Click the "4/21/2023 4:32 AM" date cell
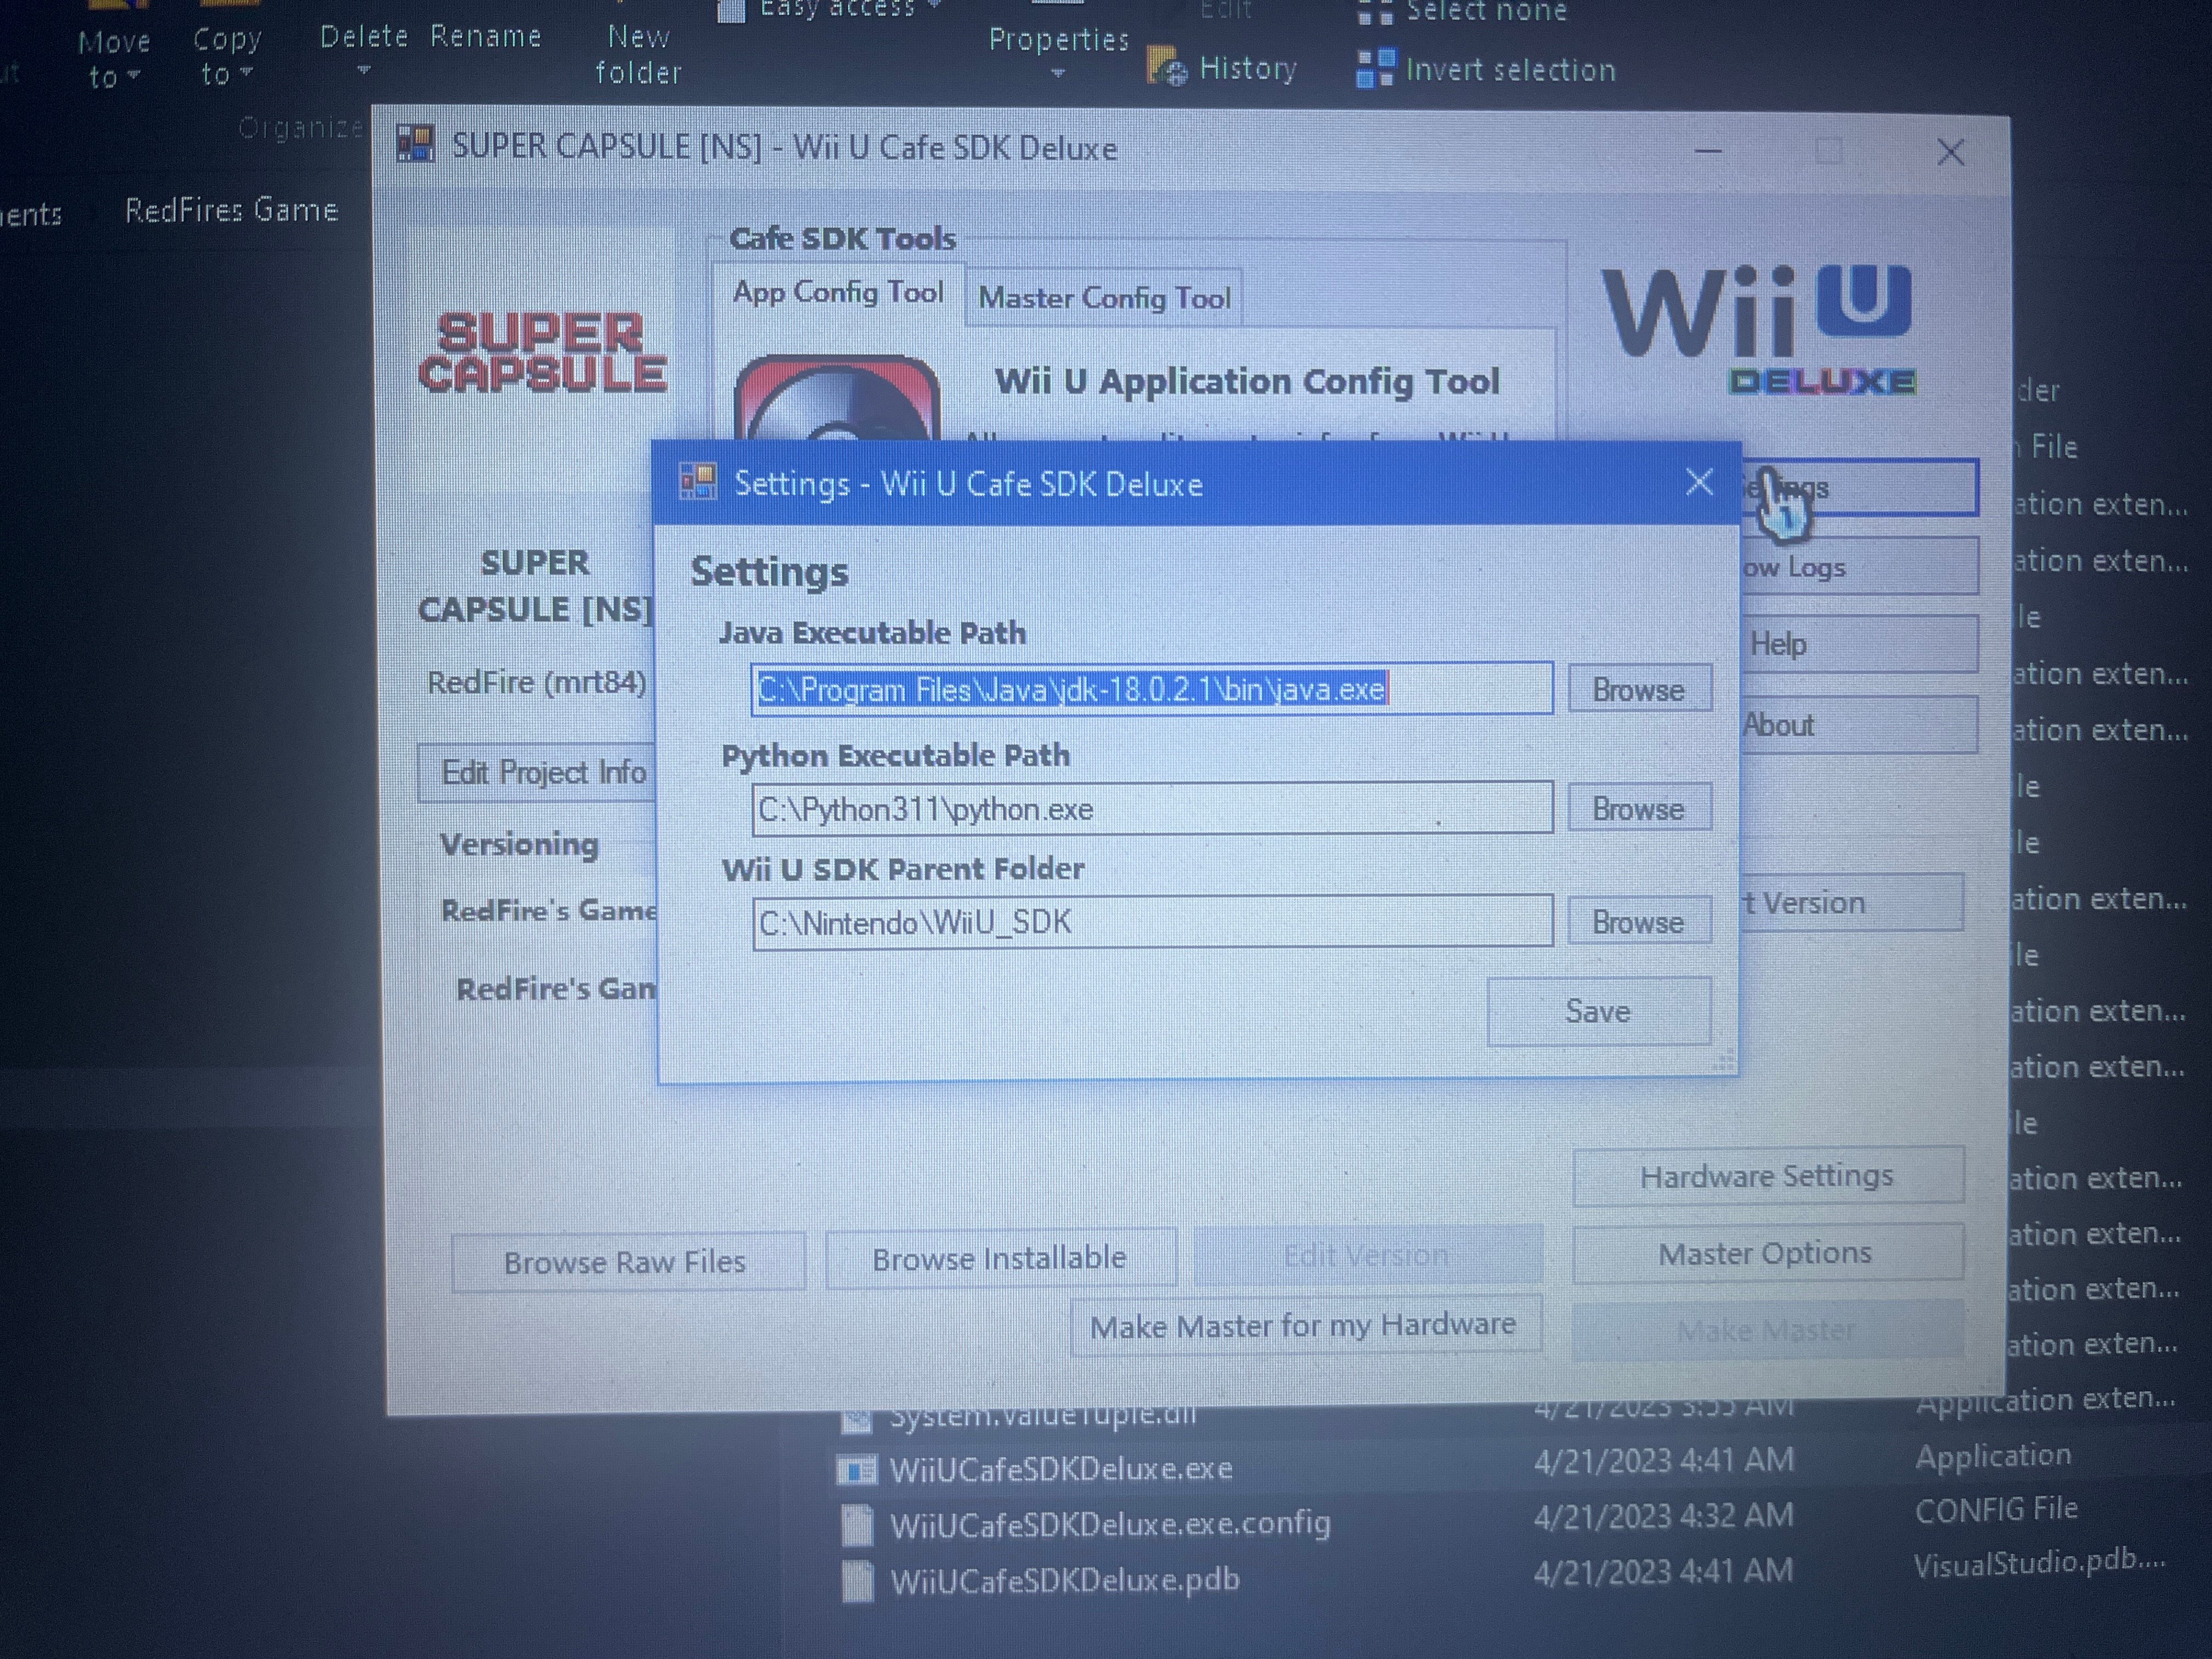This screenshot has height=1659, width=2212. (1664, 1516)
